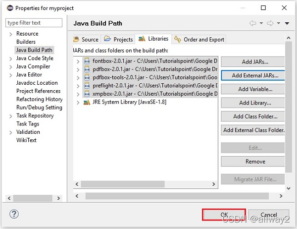
Task: Expand the preflight-2.0.1.jar entry
Action: coord(78,86)
